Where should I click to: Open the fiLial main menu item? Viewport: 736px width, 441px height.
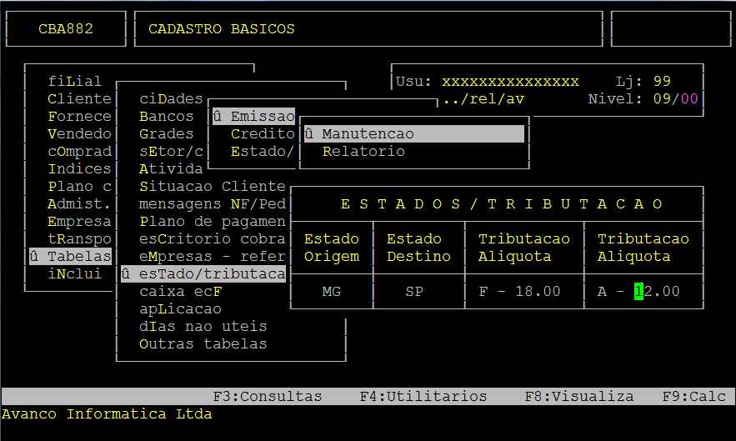pyautogui.click(x=74, y=82)
